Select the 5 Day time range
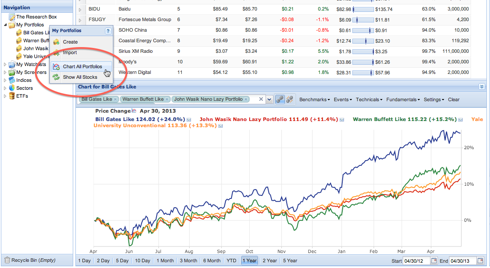The image size is (490, 268). 122,261
